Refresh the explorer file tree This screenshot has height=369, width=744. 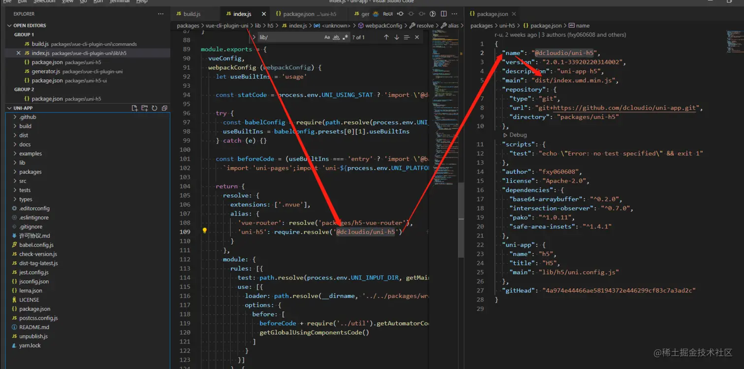[155, 108]
